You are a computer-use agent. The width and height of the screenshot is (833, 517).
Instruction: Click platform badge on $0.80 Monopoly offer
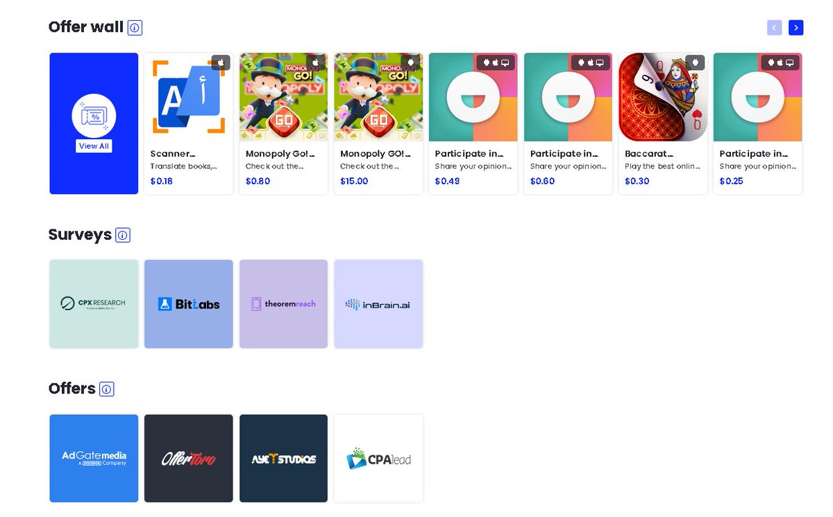(x=315, y=62)
